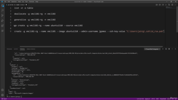Screen dimensions: 178x100
Task: Open the Manage gear icon
Action: click(x=3, y=95)
